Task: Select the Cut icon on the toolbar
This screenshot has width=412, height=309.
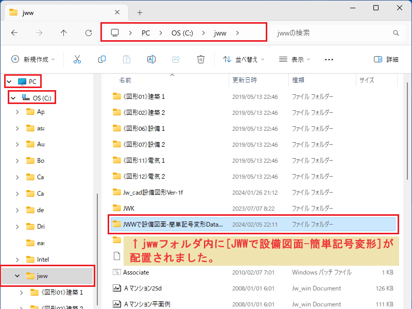Action: (77, 59)
